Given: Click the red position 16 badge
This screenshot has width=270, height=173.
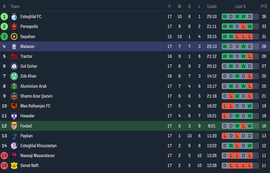Looking at the screenshot, I should (x=4, y=165).
